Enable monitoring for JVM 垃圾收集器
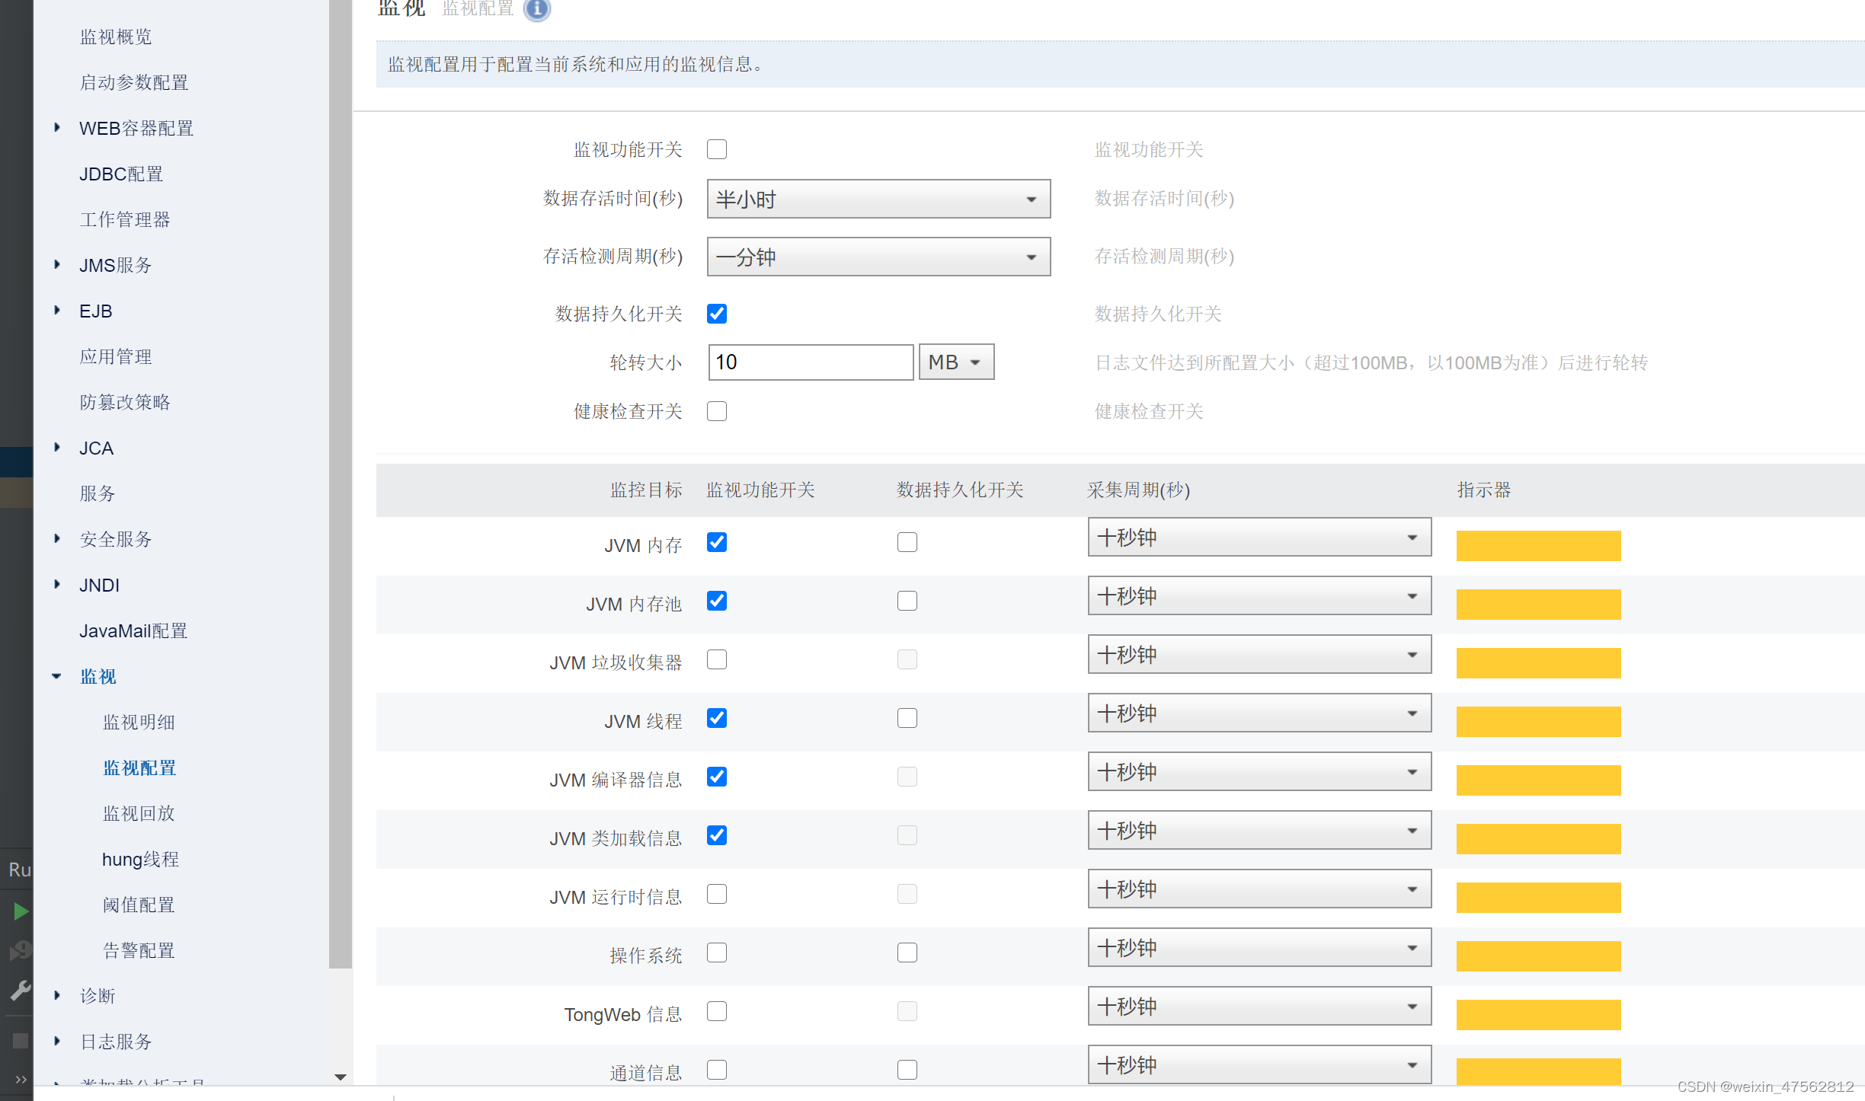 tap(717, 659)
